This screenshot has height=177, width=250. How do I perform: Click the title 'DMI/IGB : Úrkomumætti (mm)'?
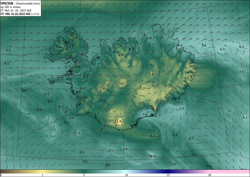[20, 3]
